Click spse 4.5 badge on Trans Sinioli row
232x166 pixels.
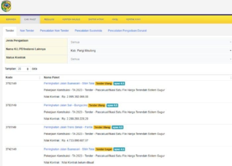117,127
